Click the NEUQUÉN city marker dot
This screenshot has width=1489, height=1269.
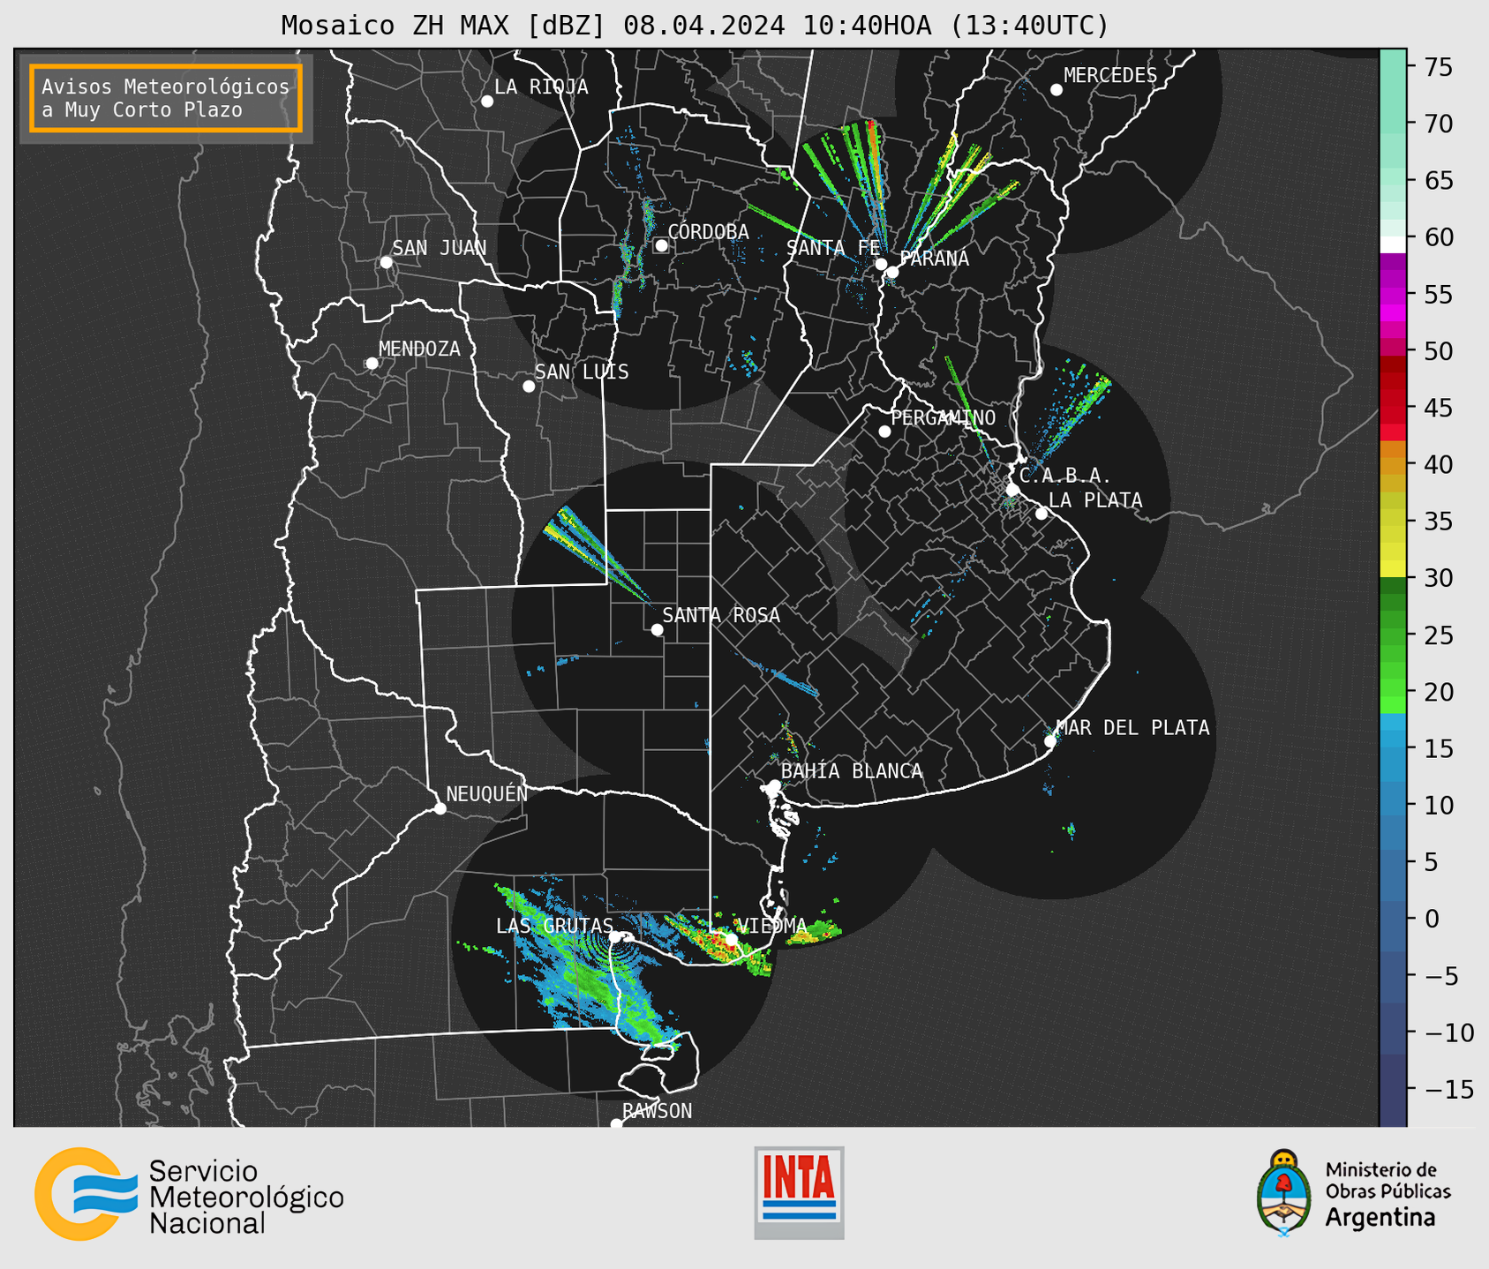click(x=440, y=808)
